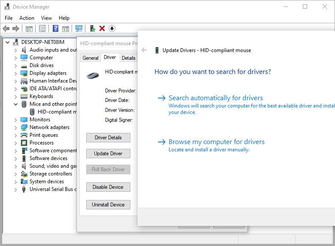The height and width of the screenshot is (246, 335).
Task: Click the Human Interface Devices icon
Action: (24, 81)
